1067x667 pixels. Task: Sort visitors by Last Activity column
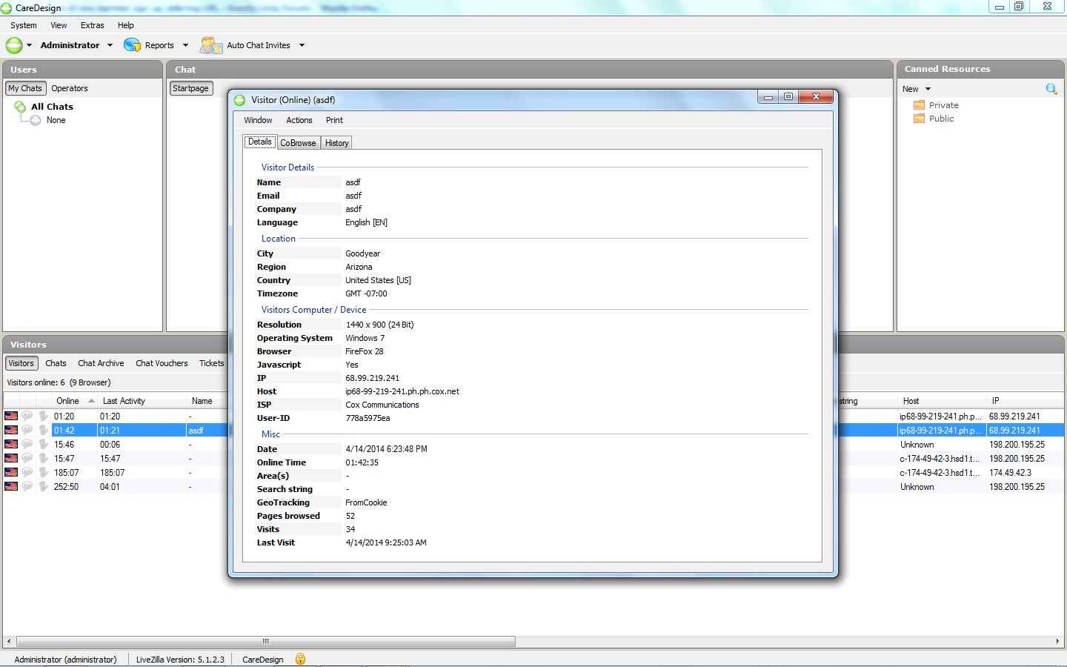[x=124, y=401]
